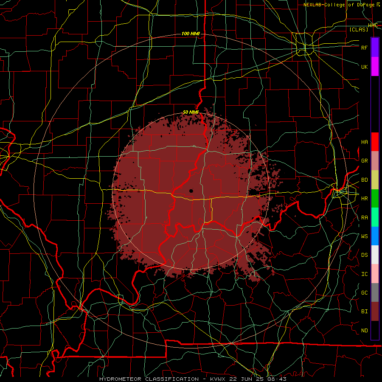The width and height of the screenshot is (382, 382).
Task: Click the GR pink legend swatch
Action: tap(375, 161)
